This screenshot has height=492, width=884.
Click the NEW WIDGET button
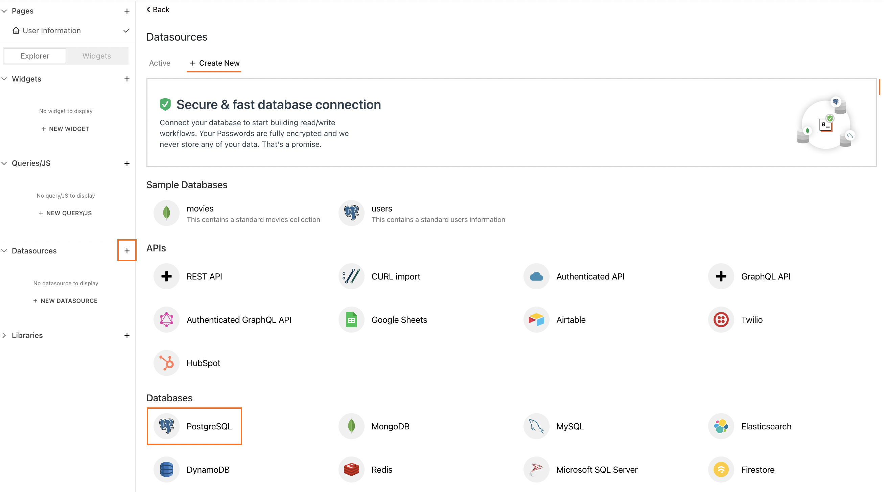pyautogui.click(x=65, y=129)
